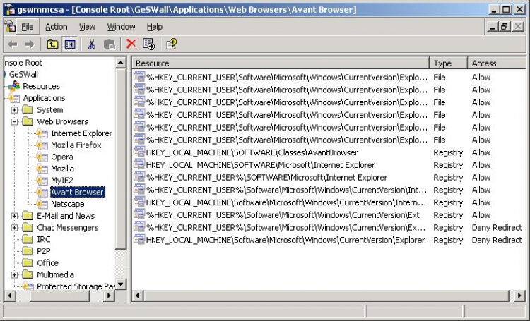Image resolution: width=530 pixels, height=321 pixels.
Task: Expand the Multimedia folder node
Action: pos(14,274)
